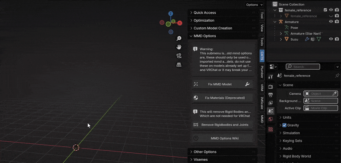This screenshot has width=341, height=163.
Task: Click the pin icon beside female_reference
Action: (337, 76)
